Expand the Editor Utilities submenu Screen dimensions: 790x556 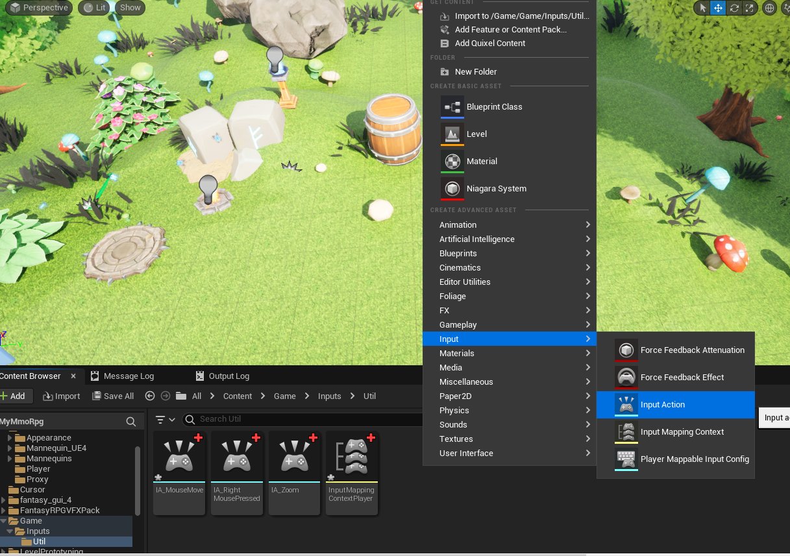coord(510,282)
